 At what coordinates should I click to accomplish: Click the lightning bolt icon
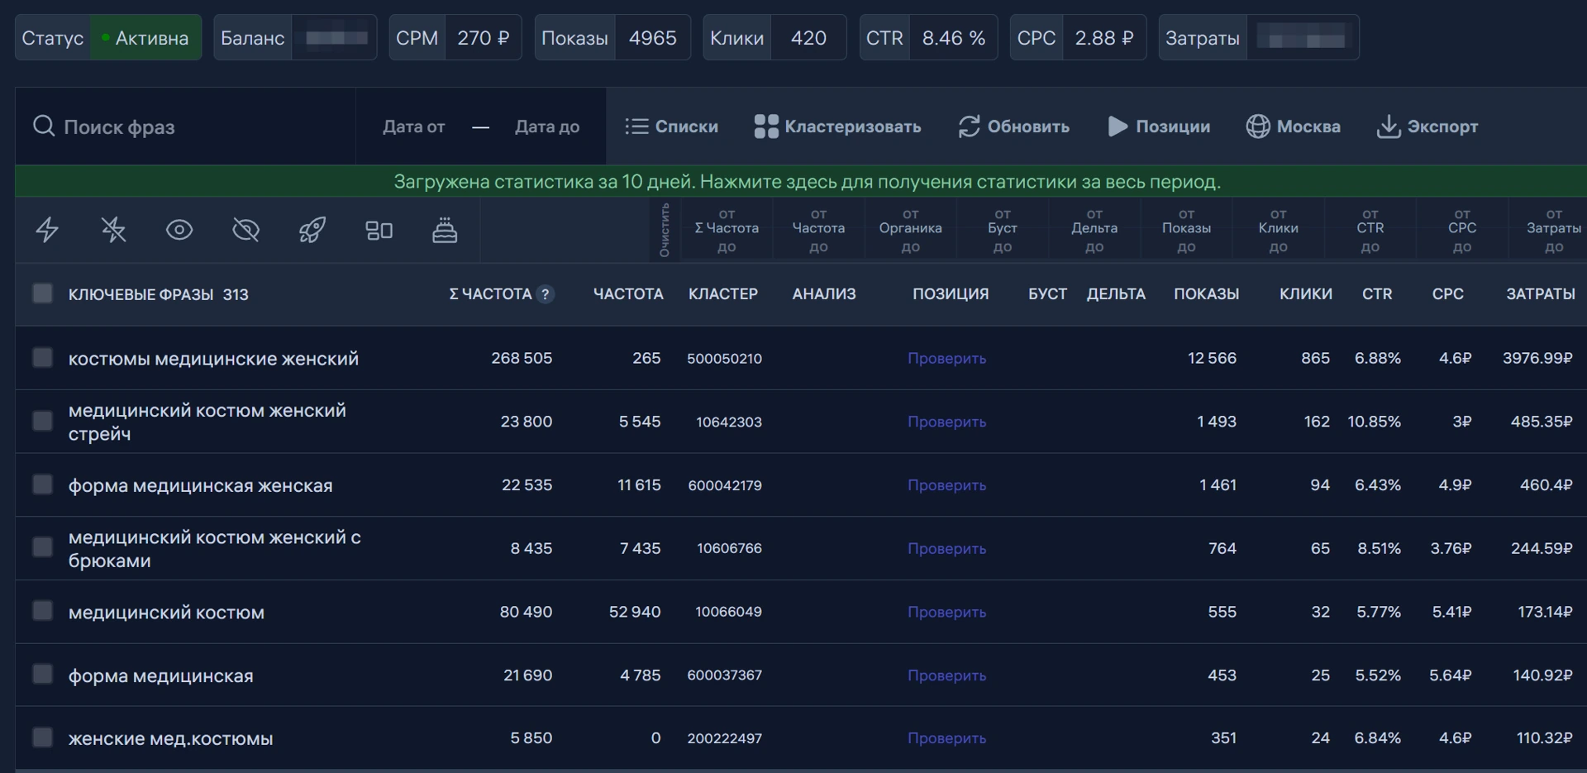pos(47,230)
